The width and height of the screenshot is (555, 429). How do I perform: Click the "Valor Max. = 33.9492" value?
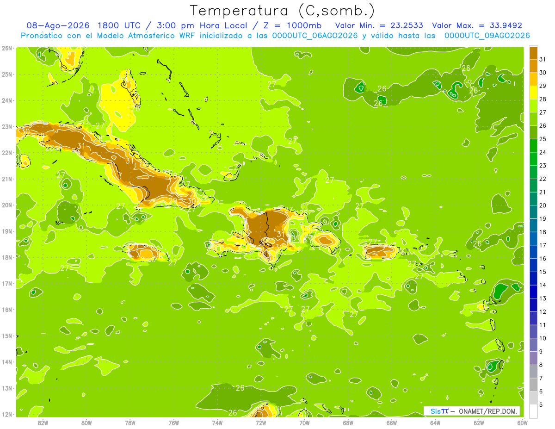coord(477,26)
